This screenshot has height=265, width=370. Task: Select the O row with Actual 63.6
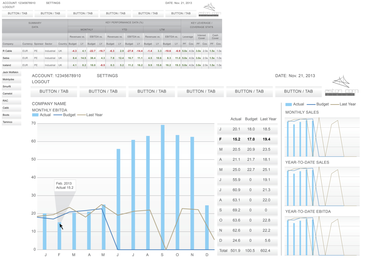click(247, 220)
